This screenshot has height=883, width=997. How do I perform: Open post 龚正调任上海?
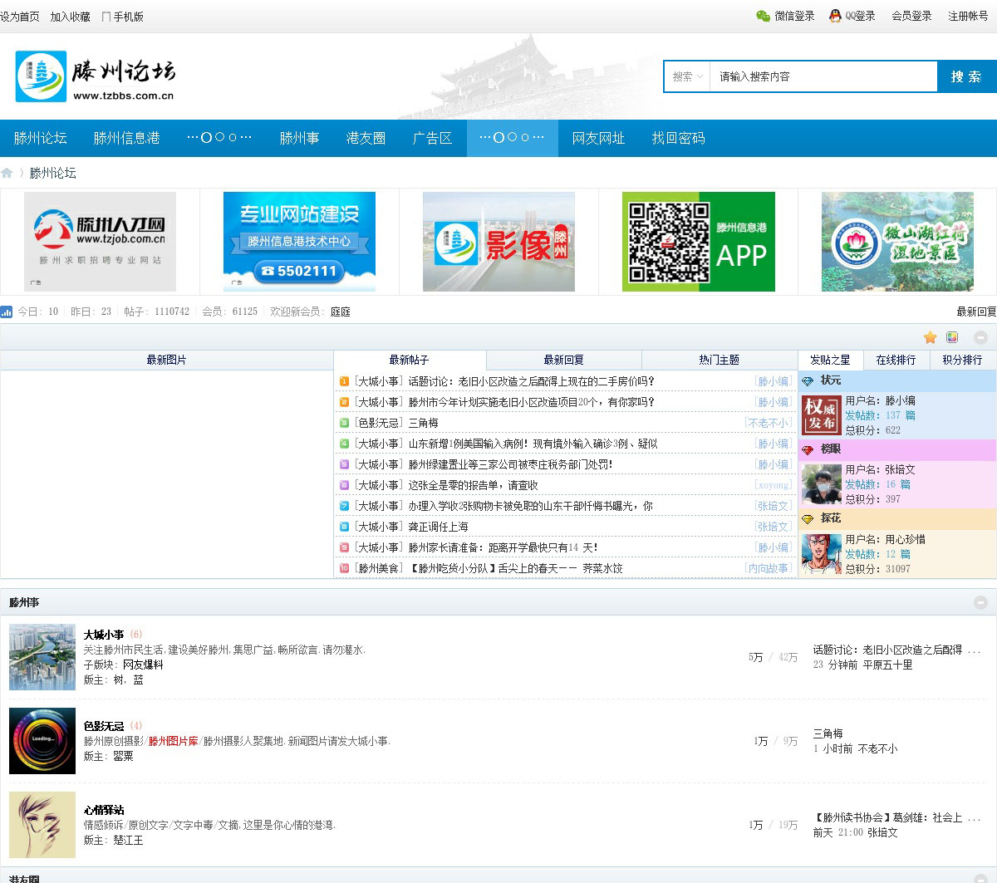click(438, 527)
